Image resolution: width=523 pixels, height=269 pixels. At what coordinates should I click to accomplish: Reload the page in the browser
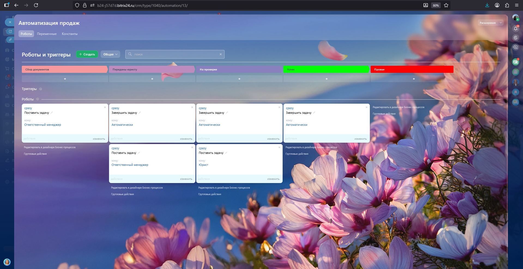pyautogui.click(x=36, y=5)
